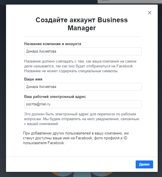Viewport: 162px width, 177px height.
Task: Click the Ваше имя label
Action: [33, 79]
